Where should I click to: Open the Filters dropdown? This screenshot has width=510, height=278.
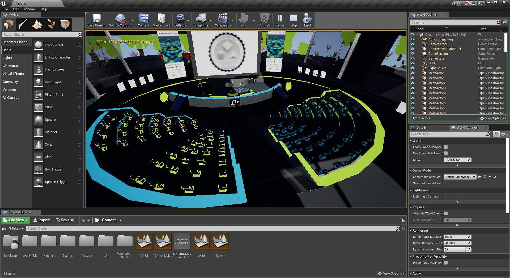(16, 228)
